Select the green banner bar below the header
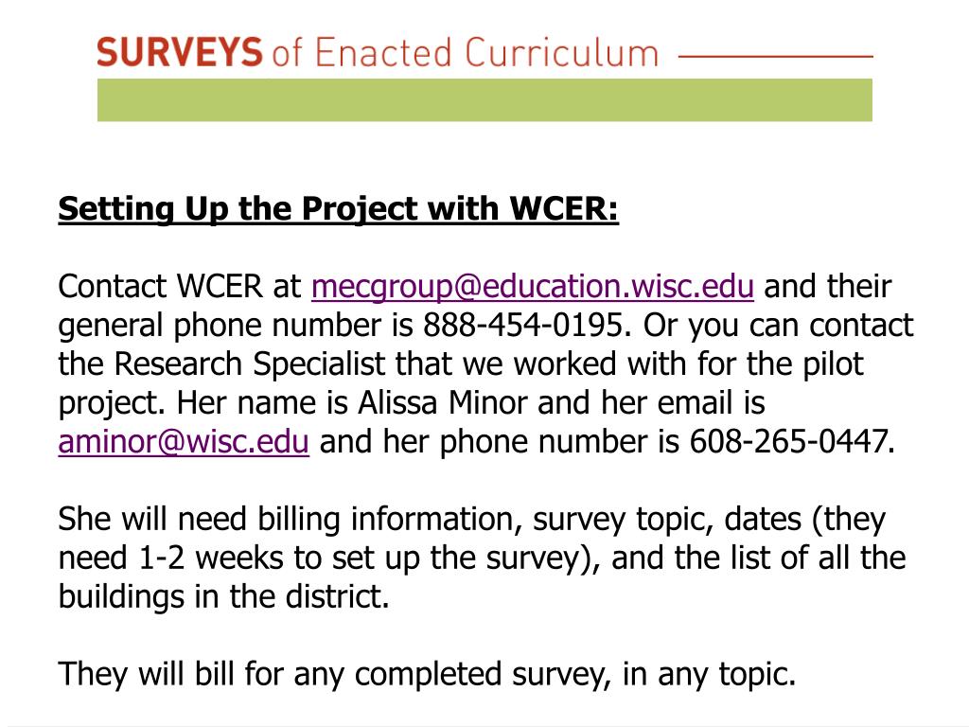This screenshot has height=727, width=969. pyautogui.click(x=484, y=99)
